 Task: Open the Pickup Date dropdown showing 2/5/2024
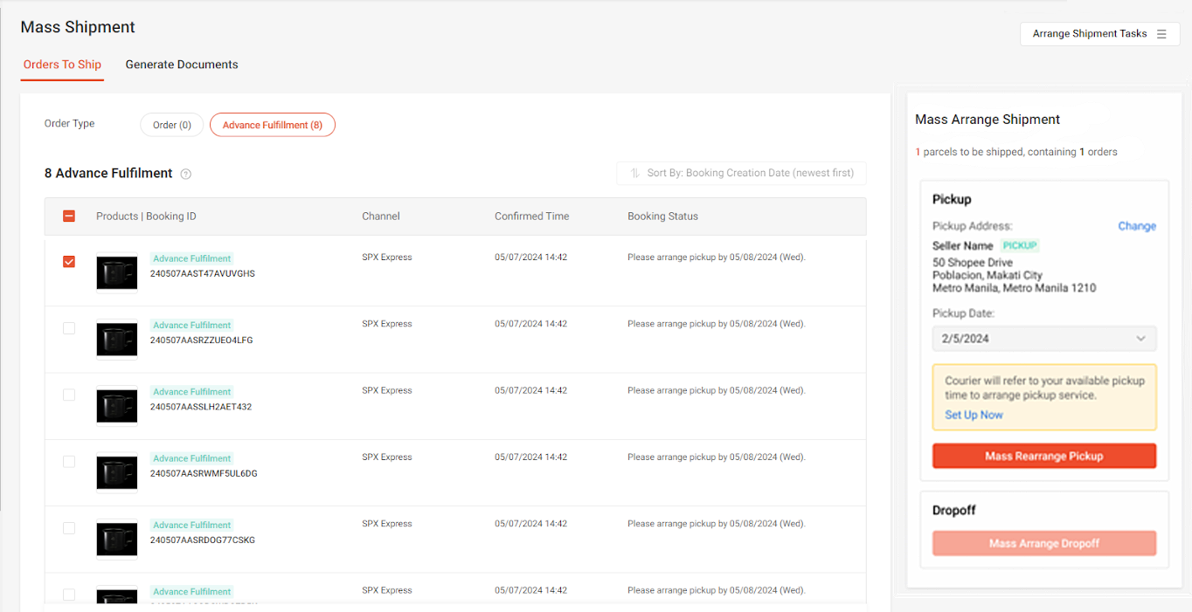pos(1043,338)
